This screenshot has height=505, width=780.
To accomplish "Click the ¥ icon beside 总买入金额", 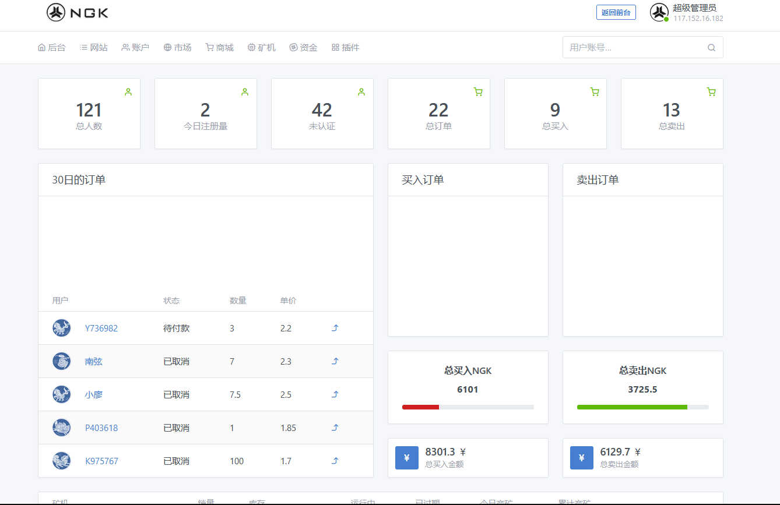I will coord(407,458).
